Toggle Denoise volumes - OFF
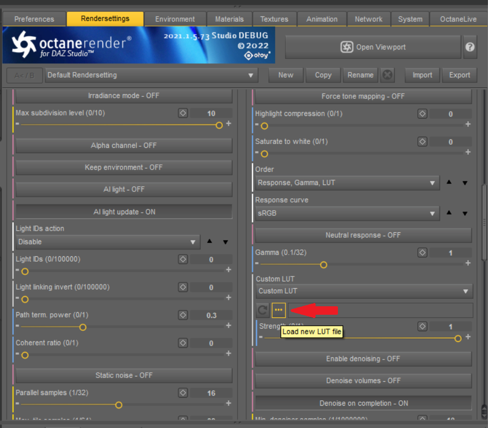Screen dimensions: 488x428 [x=363, y=381]
